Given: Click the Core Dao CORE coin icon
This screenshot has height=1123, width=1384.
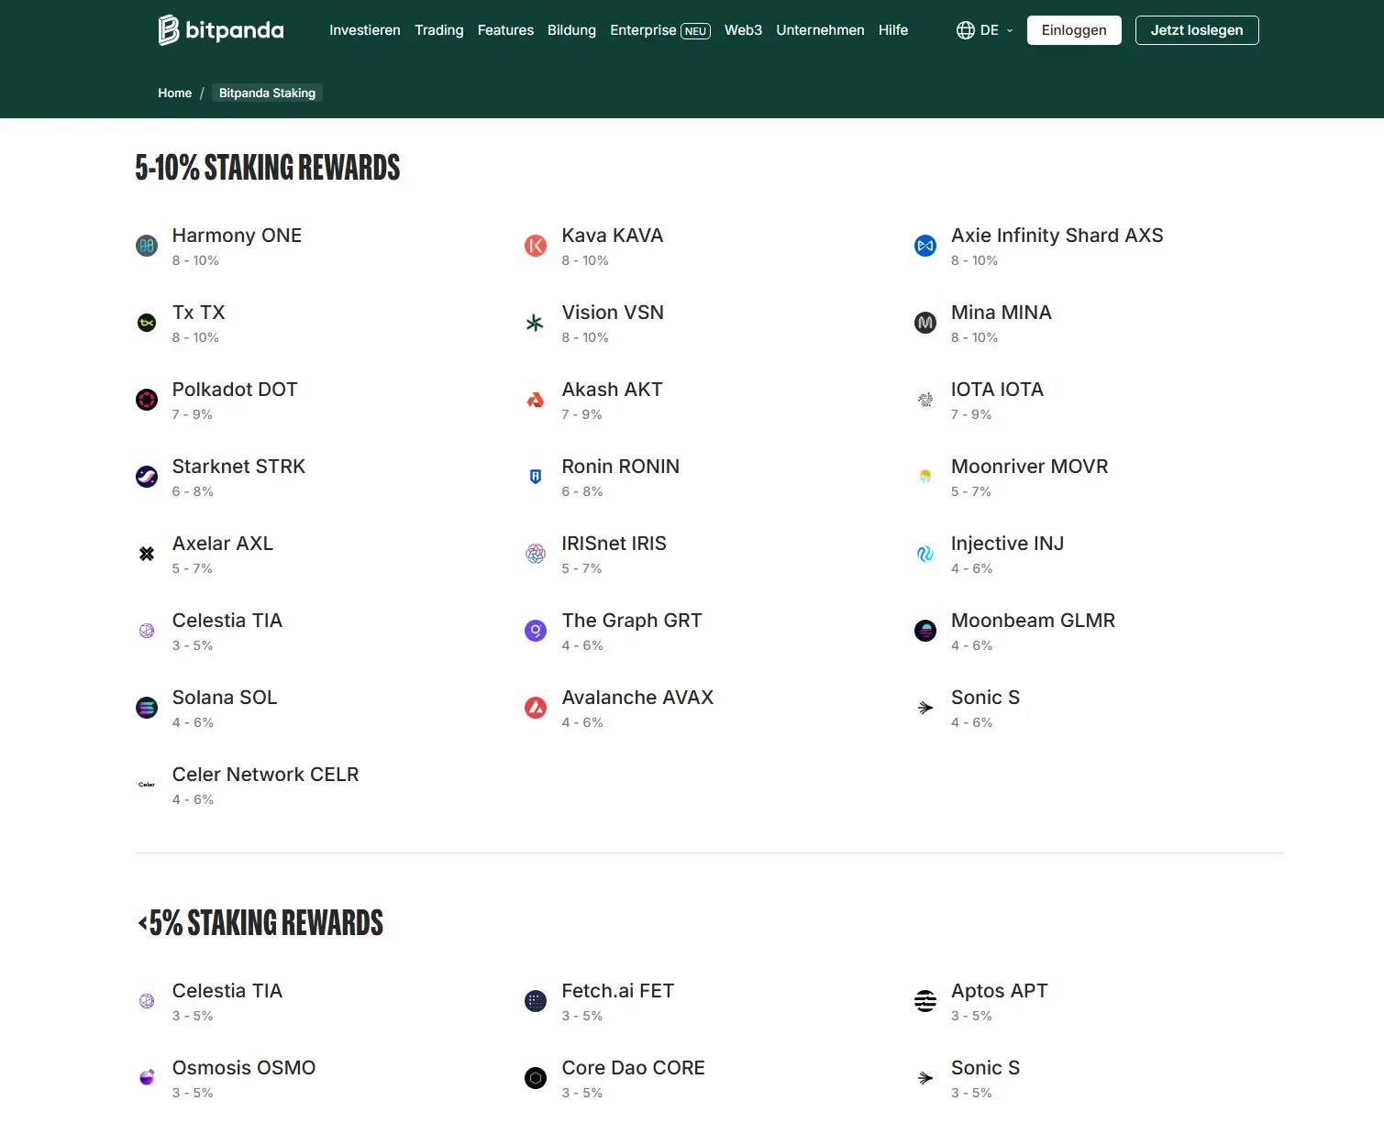Looking at the screenshot, I should [536, 1078].
